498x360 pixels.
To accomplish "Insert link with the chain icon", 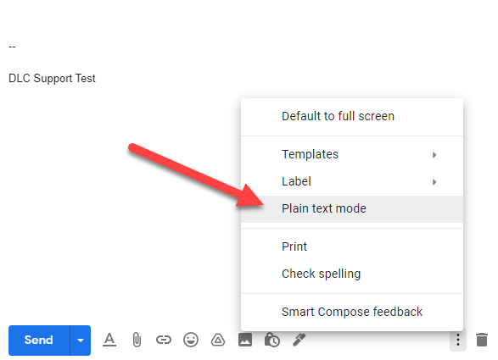I will (x=164, y=340).
